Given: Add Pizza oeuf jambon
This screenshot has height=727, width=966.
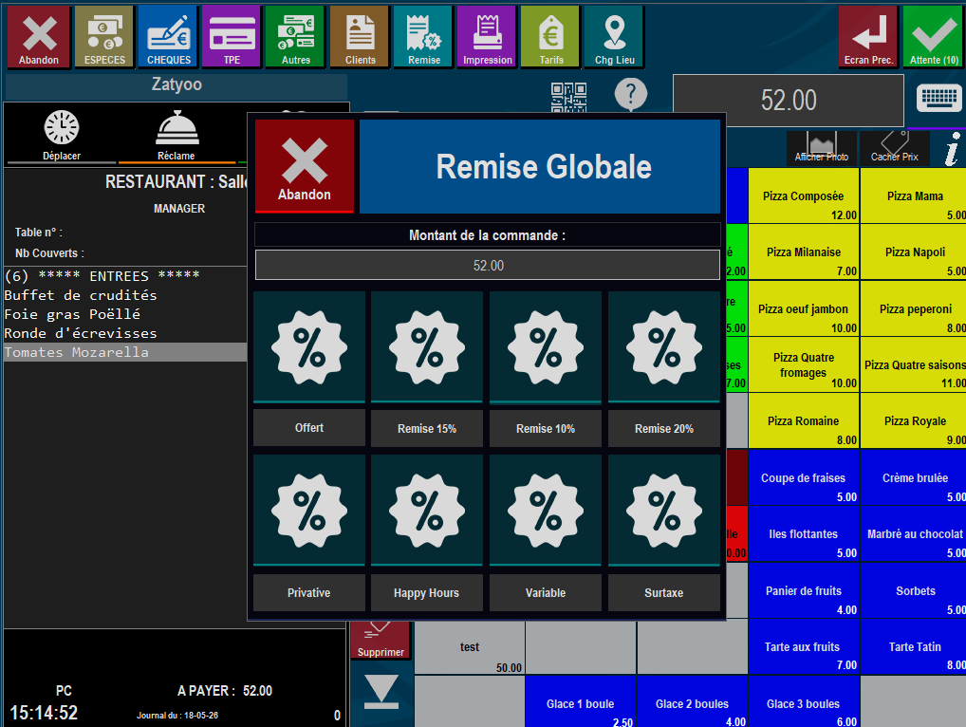Looking at the screenshot, I should tap(804, 308).
